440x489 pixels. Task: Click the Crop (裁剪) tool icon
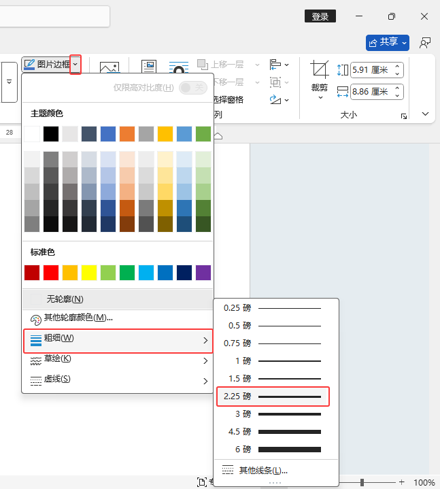click(319, 69)
